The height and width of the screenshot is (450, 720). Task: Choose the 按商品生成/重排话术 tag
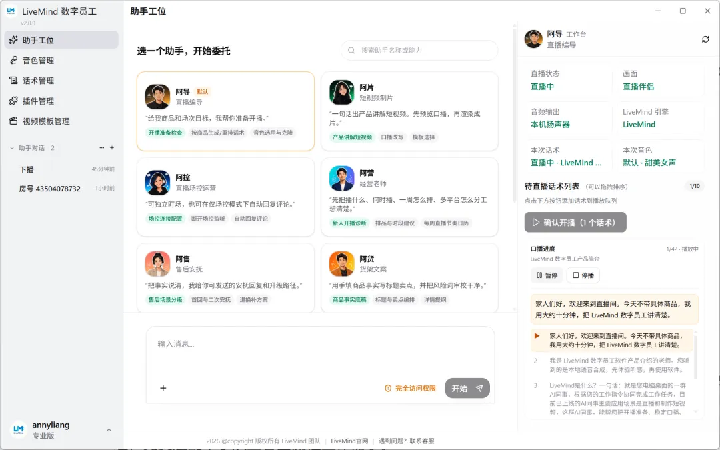(x=217, y=133)
